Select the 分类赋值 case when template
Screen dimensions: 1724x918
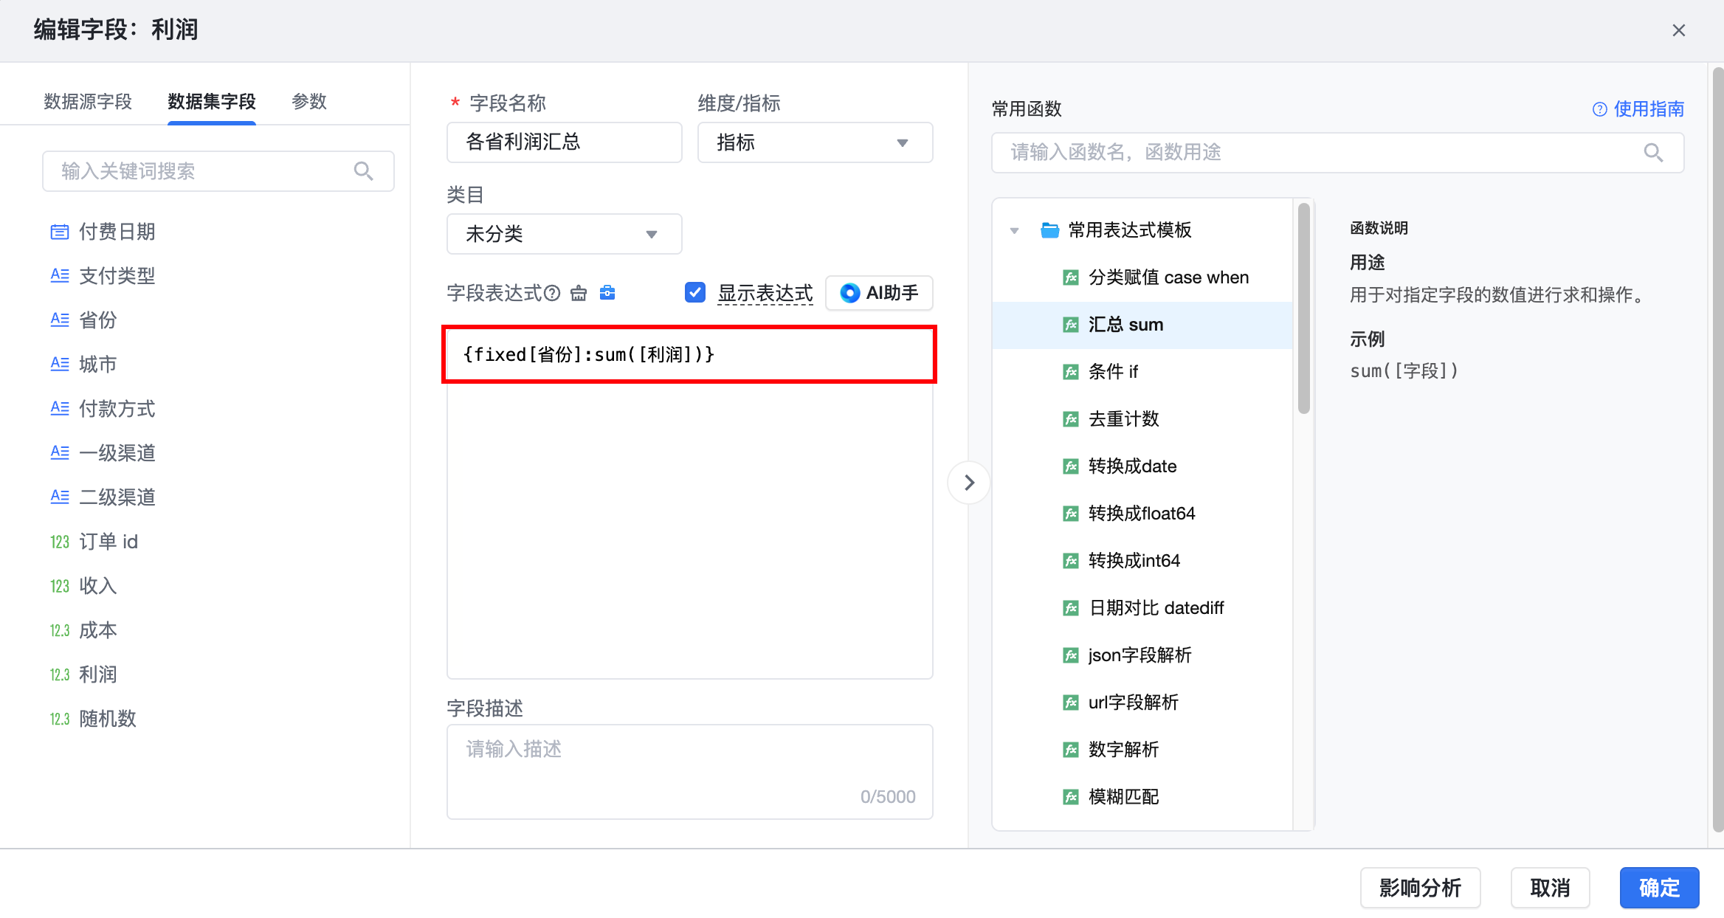[1168, 277]
